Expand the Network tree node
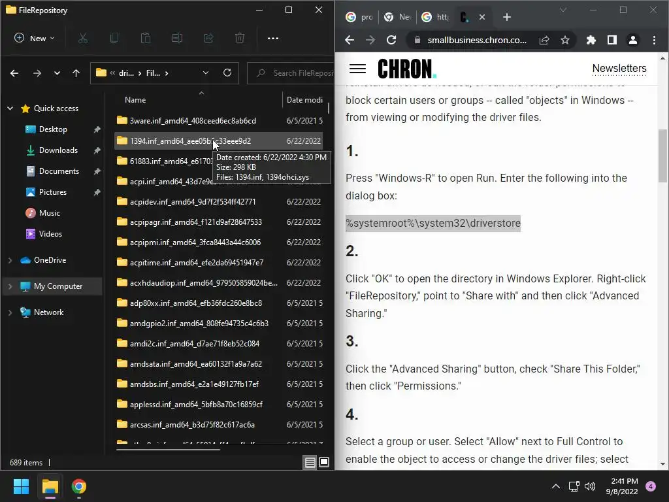The width and height of the screenshot is (669, 502). coord(10,312)
